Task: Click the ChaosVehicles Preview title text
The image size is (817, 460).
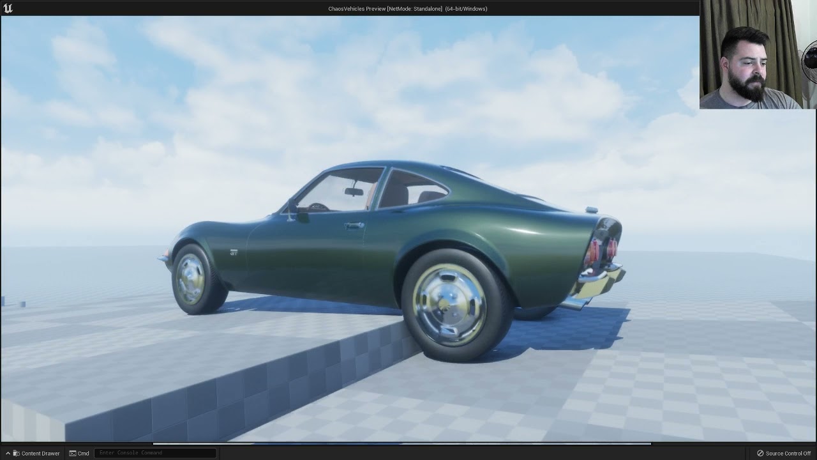Action: pos(408,8)
